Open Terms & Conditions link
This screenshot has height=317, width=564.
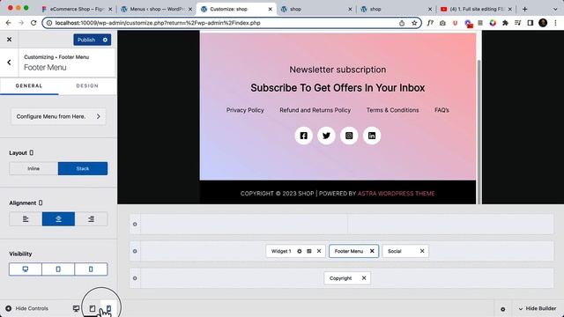coord(392,110)
